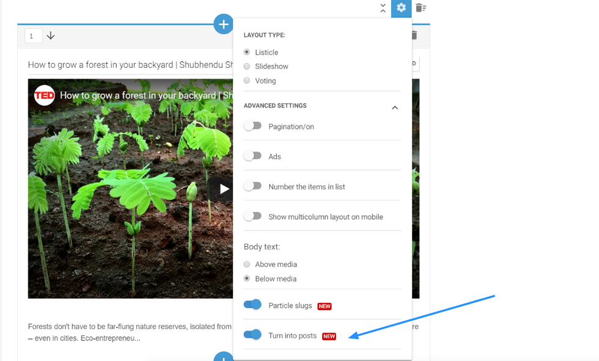The height and width of the screenshot is (361, 599).
Task: Choose the Slideshow layout option
Action: (247, 67)
